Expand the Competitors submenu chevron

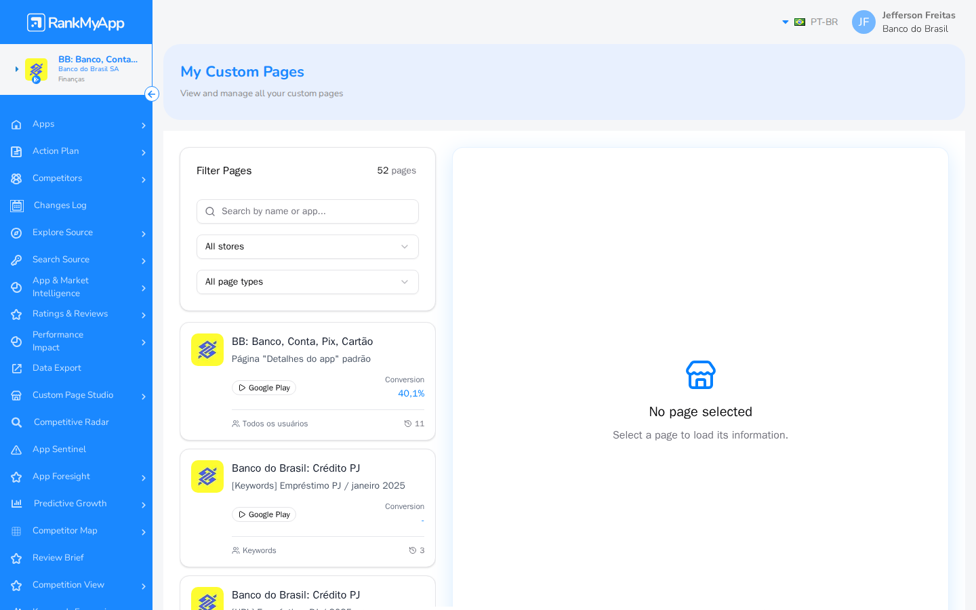pos(144,180)
